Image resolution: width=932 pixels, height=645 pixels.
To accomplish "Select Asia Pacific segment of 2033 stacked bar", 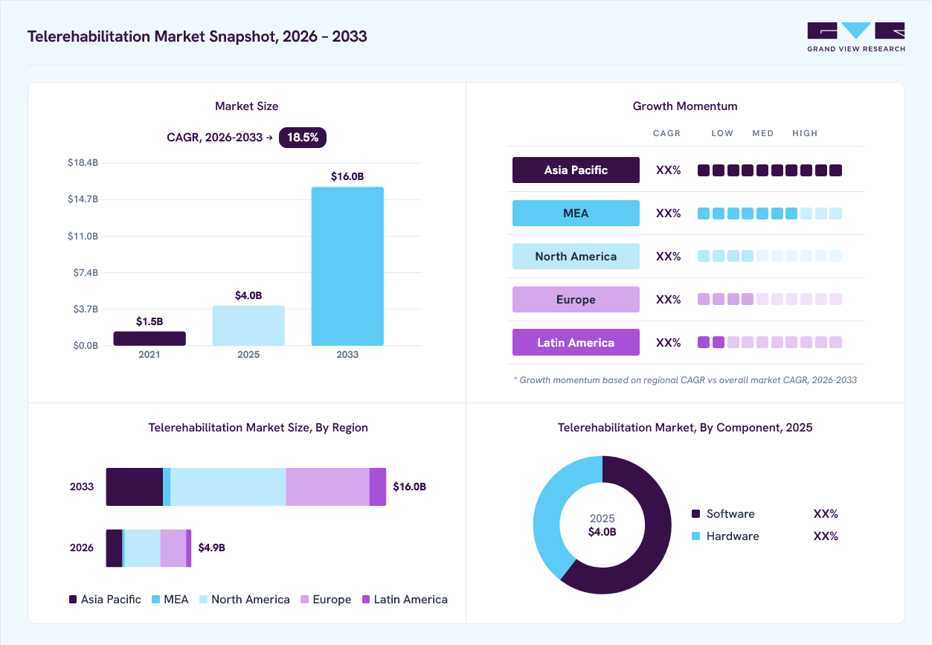I will click(x=135, y=487).
